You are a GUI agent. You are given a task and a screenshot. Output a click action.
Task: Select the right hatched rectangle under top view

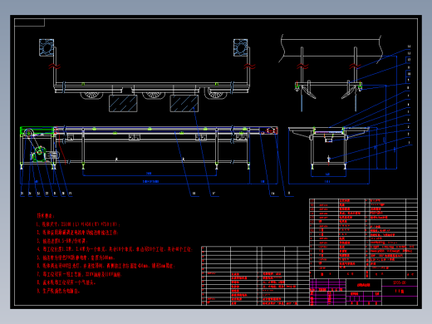pos(184,103)
